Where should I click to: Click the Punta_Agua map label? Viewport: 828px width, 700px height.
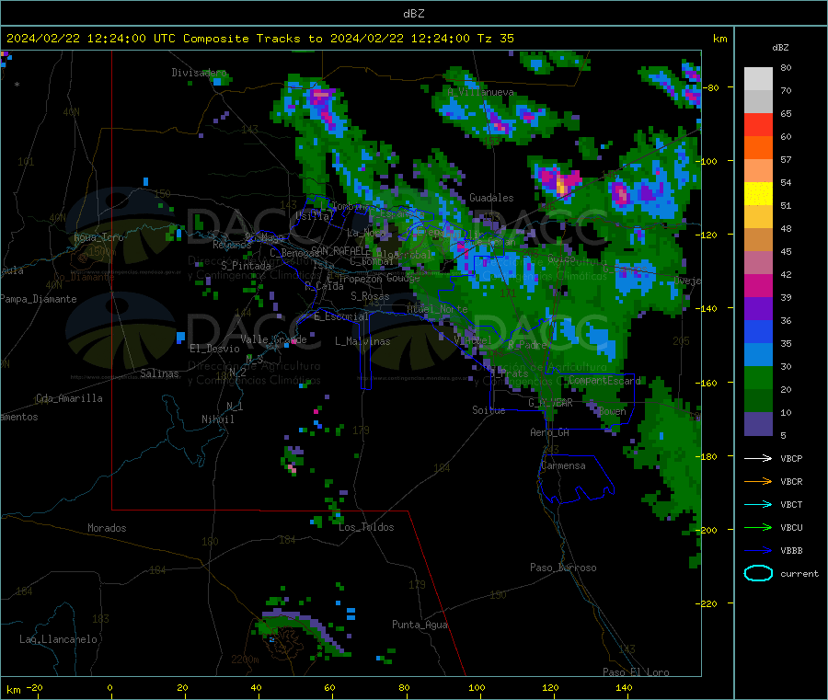point(420,625)
